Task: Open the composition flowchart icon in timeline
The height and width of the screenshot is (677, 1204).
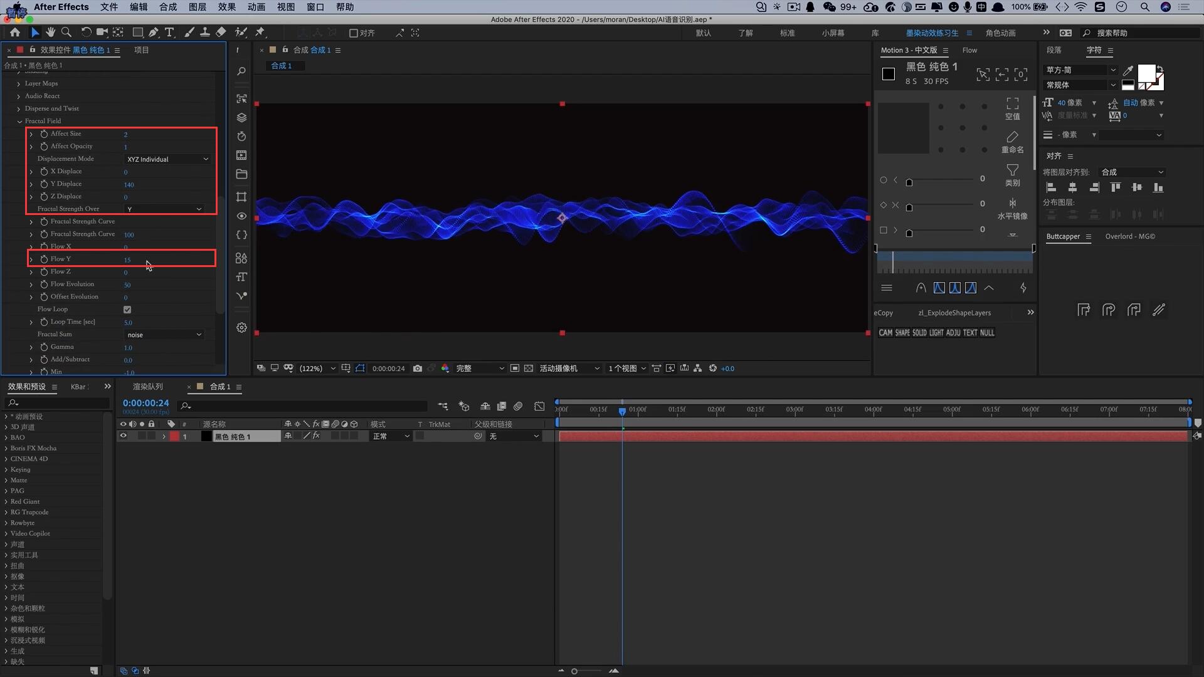Action: pos(443,406)
